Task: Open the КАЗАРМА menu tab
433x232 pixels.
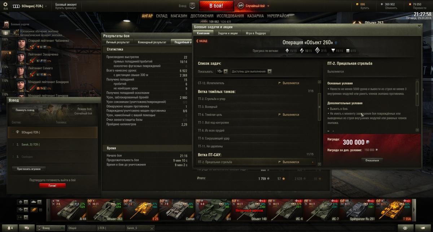Action: point(255,16)
